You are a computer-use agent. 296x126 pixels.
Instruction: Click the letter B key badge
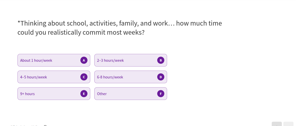point(161,60)
